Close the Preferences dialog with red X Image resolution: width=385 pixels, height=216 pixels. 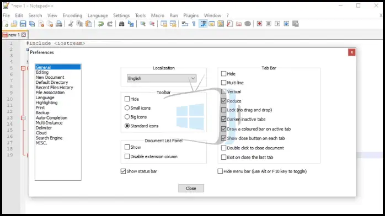click(x=351, y=52)
